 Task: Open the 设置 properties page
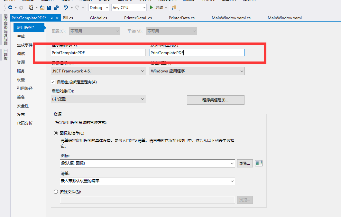(x=21, y=80)
